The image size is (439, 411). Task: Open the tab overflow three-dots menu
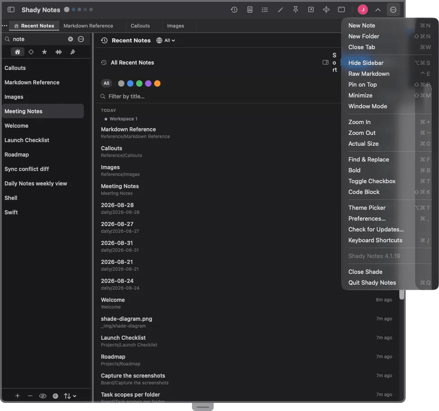[5, 26]
